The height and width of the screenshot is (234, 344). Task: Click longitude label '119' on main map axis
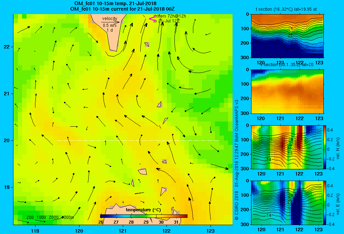point(35,231)
